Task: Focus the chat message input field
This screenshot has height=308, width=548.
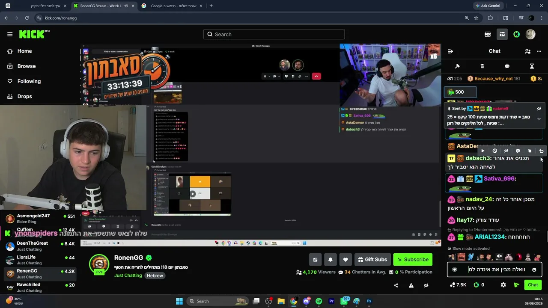Action: [x=494, y=269]
